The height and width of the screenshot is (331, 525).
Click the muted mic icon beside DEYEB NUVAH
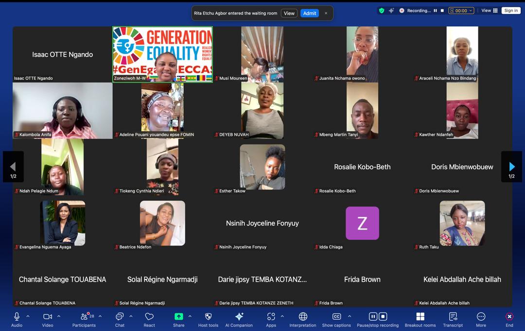[x=216, y=135]
